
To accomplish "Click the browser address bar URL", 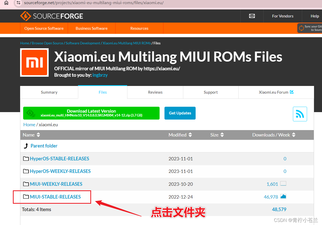I will point(94,3).
